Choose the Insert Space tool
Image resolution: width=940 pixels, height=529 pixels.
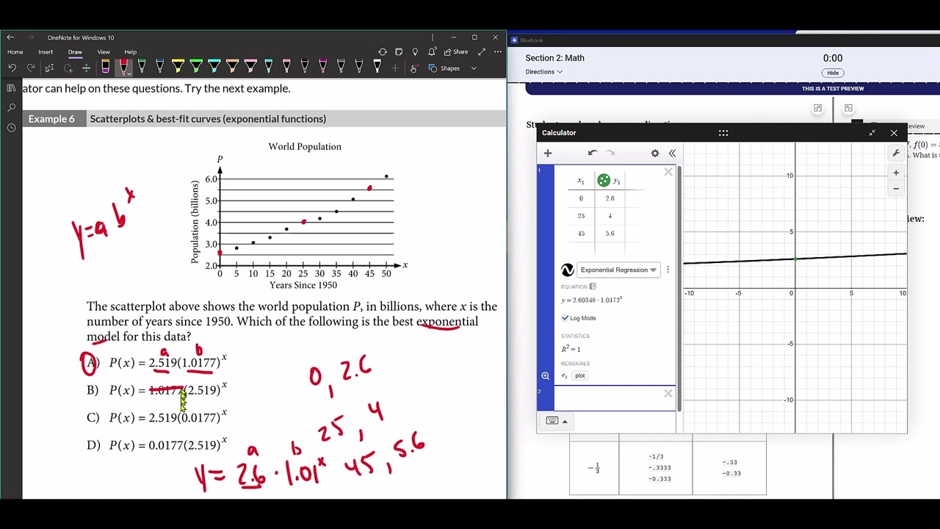click(x=86, y=68)
